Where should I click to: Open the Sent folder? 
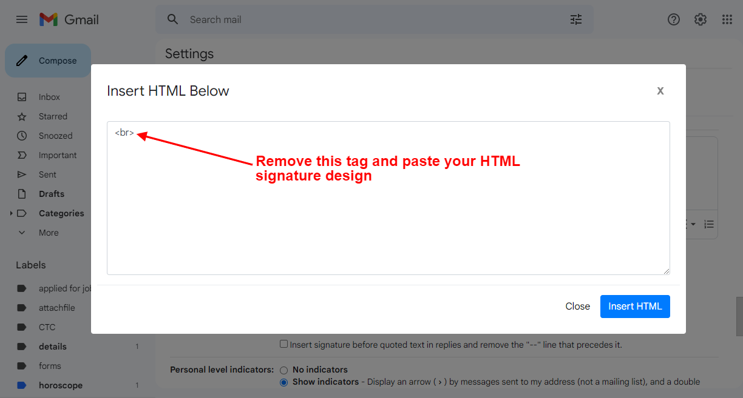pos(47,174)
